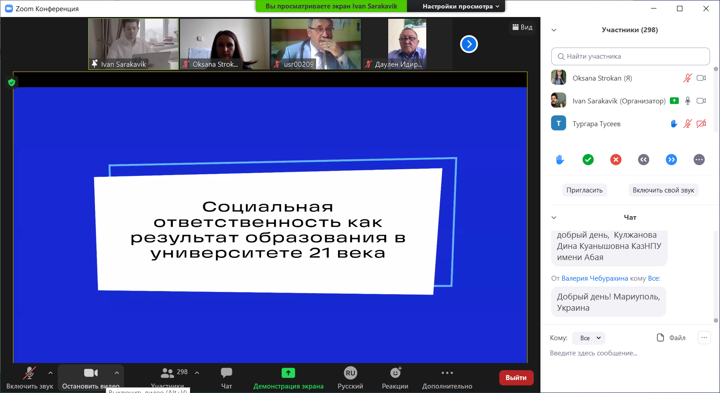Select Ivan Sarakavik video thumbnail

pyautogui.click(x=133, y=44)
